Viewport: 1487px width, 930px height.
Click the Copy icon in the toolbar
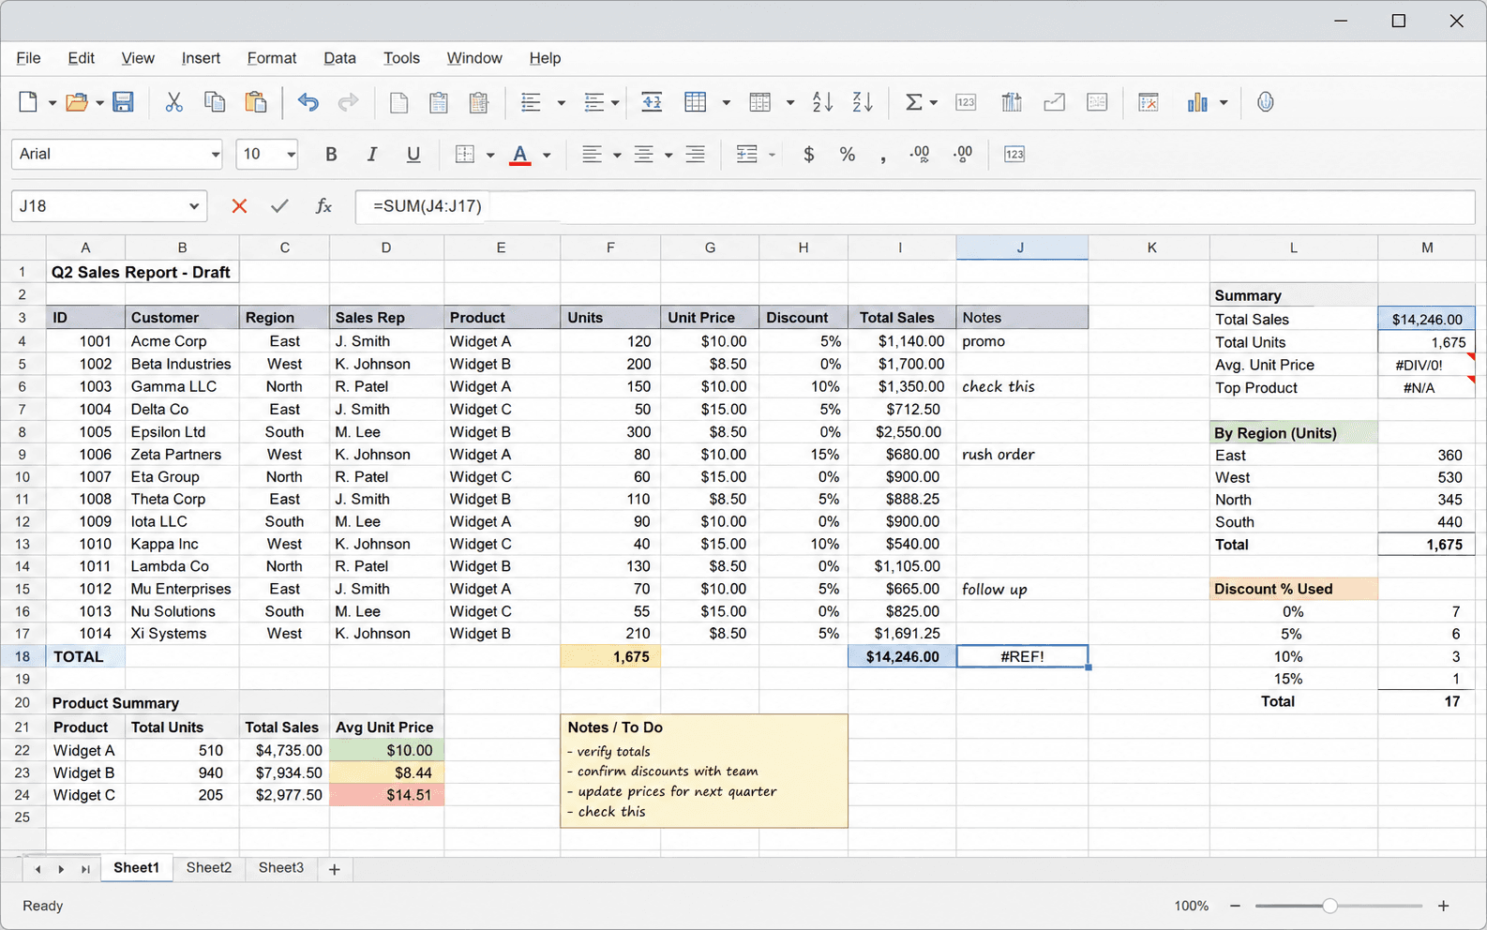click(215, 102)
